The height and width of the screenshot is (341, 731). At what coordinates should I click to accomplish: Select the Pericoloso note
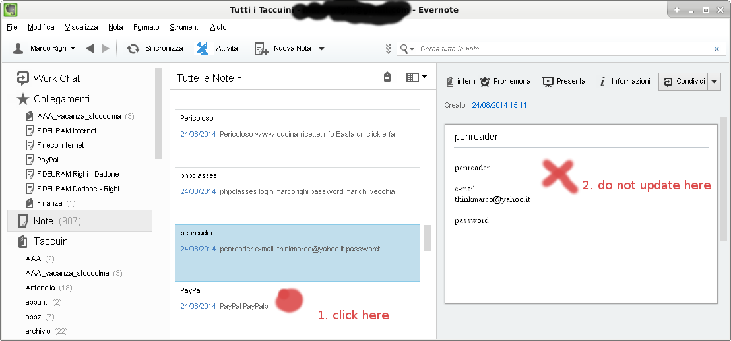pos(298,139)
